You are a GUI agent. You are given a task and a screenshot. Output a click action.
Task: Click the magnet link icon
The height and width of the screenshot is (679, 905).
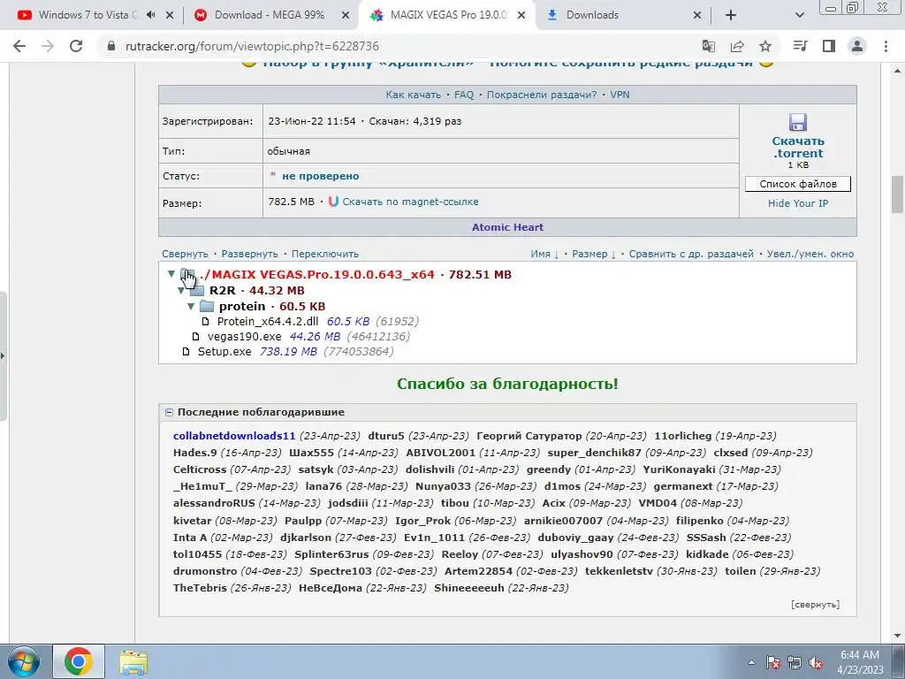click(x=333, y=202)
